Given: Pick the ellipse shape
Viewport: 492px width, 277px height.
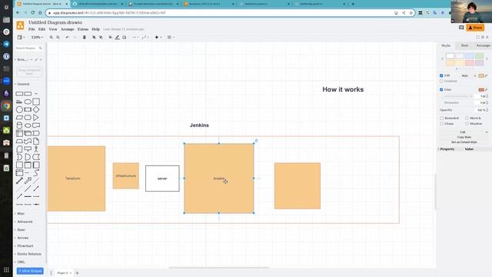Looking at the screenshot, I should [28, 102].
